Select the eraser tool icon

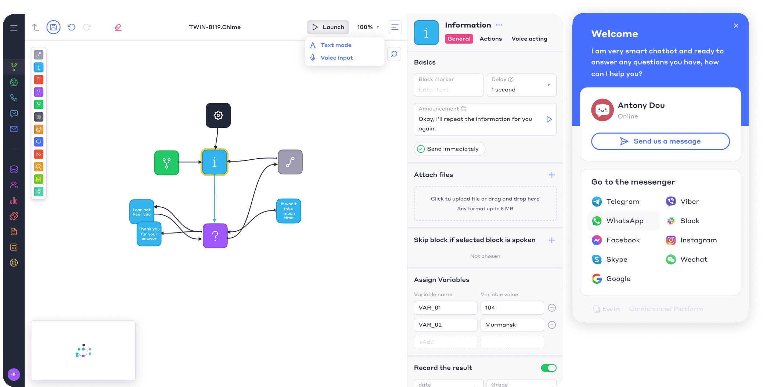(118, 27)
